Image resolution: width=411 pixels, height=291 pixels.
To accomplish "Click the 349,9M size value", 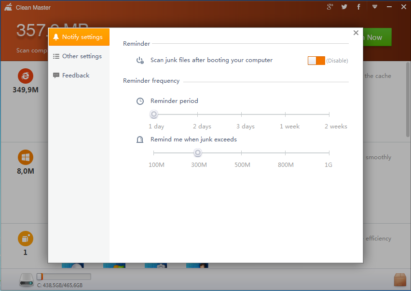I will [26, 90].
